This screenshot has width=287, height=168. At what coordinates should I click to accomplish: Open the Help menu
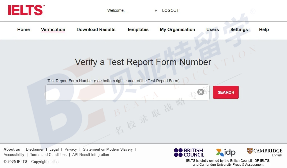[x=264, y=29]
